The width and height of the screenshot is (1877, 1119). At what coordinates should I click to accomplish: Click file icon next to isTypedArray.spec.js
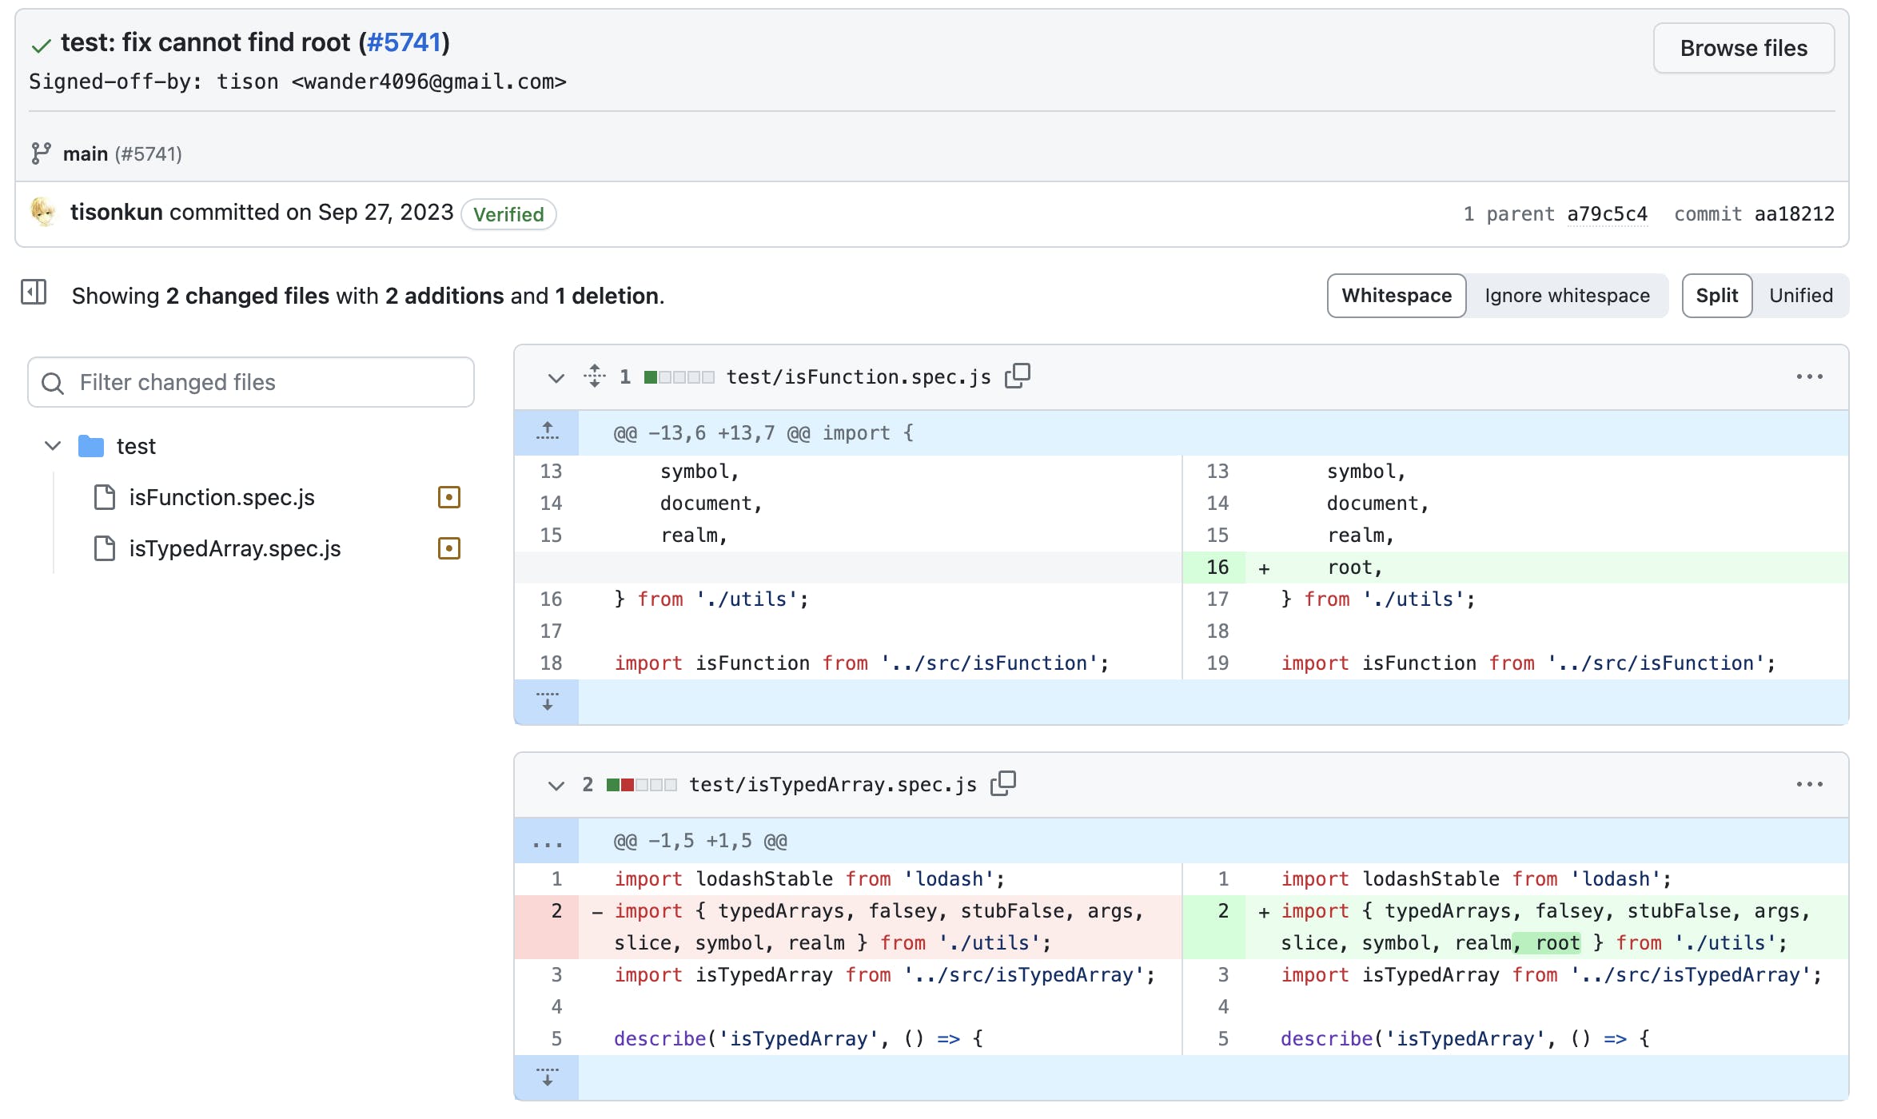(x=105, y=548)
